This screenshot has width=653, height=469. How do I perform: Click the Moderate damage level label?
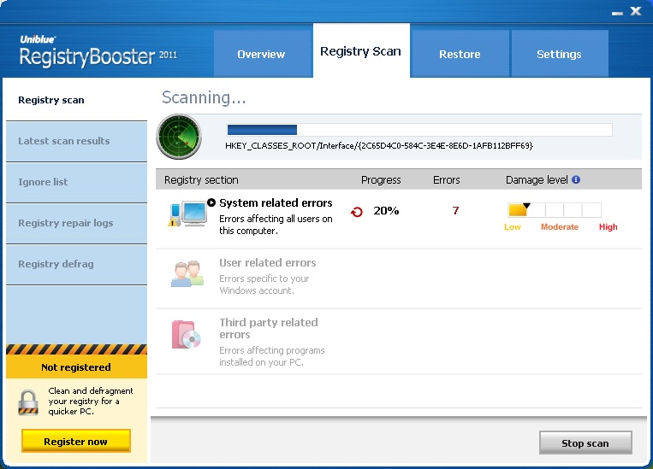pos(560,227)
